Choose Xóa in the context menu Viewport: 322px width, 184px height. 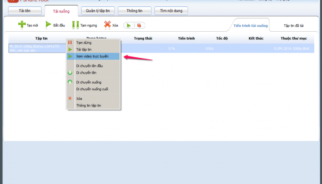pyautogui.click(x=93, y=99)
